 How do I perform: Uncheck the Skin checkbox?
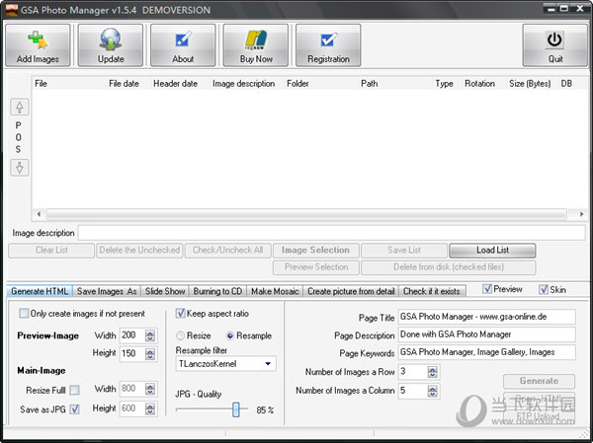(544, 290)
